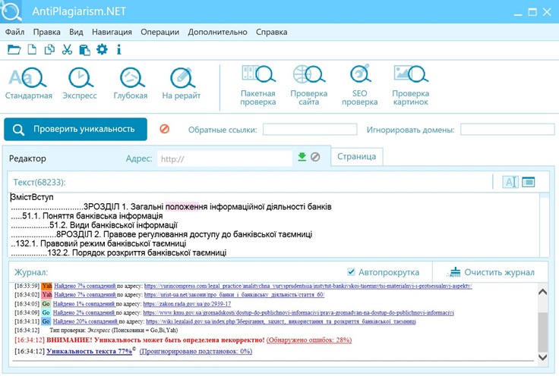559x379 pixels.
Task: Open the Файл menu
Action: tap(14, 32)
